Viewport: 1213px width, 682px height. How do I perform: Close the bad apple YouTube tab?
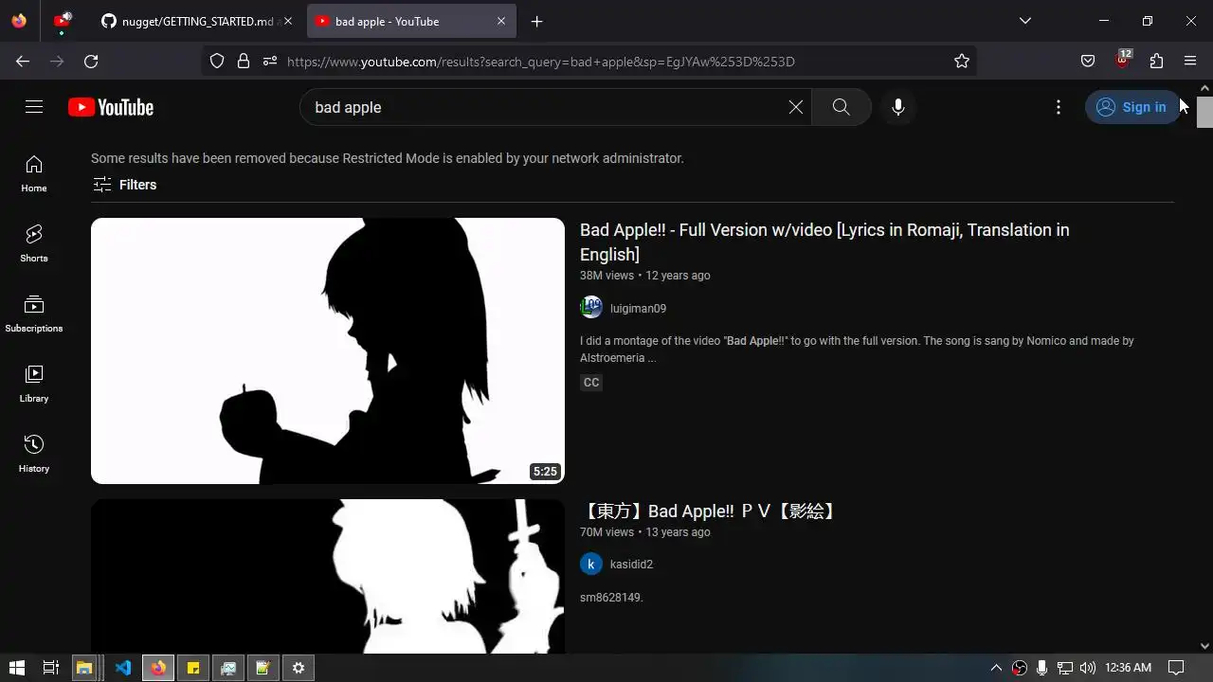501,21
